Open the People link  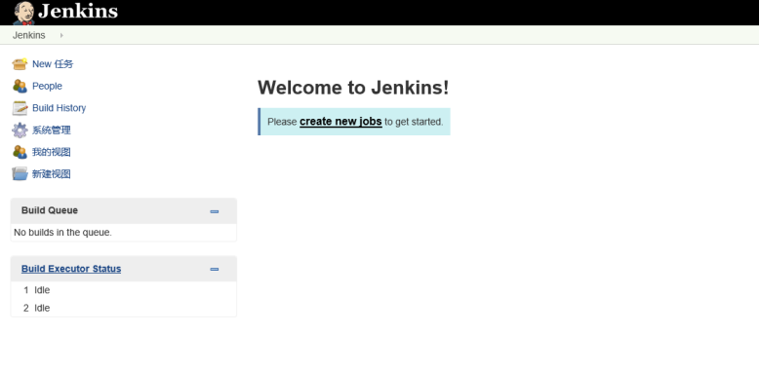pyautogui.click(x=47, y=86)
